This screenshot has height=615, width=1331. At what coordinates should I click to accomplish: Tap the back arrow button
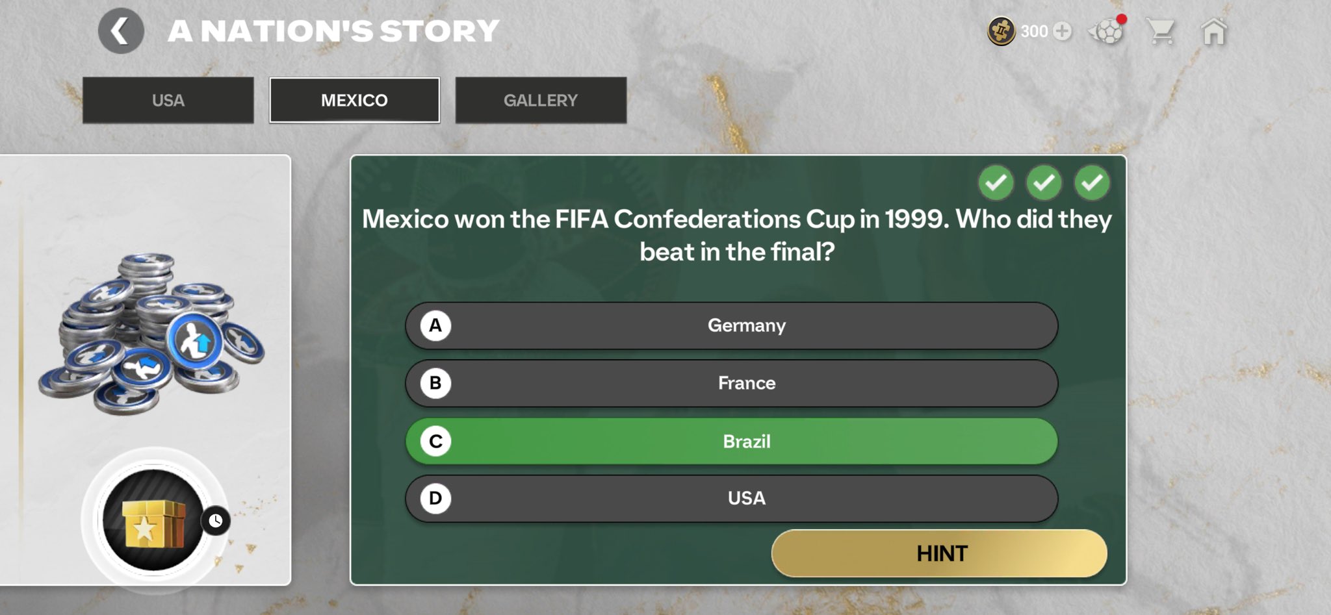pyautogui.click(x=120, y=31)
